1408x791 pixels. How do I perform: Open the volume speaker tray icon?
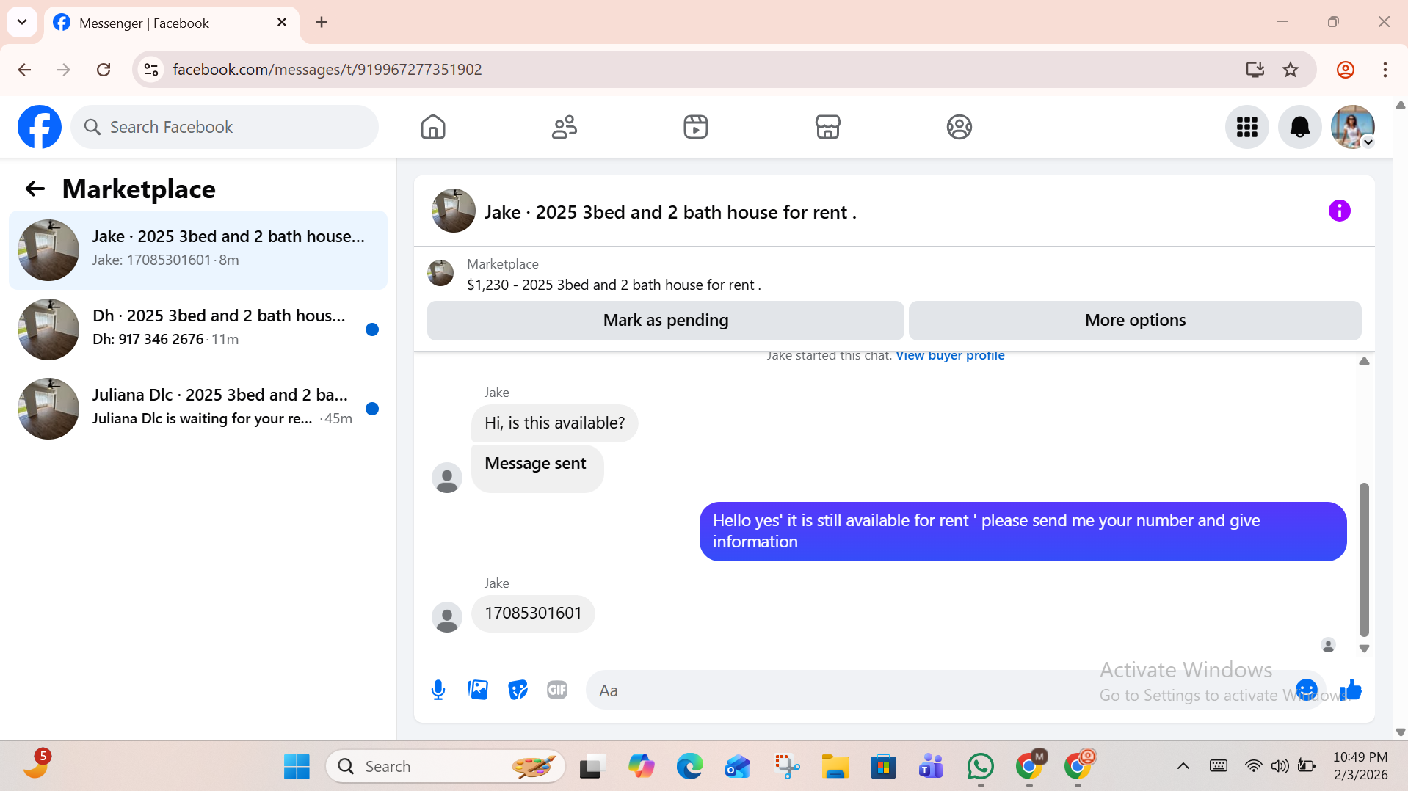pyautogui.click(x=1280, y=767)
